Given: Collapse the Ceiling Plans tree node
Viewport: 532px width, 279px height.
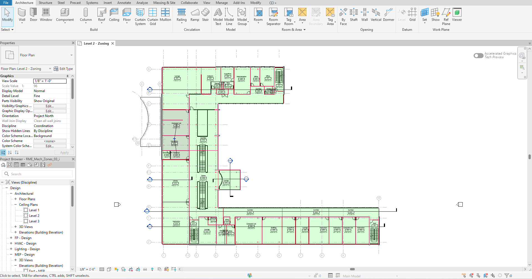Looking at the screenshot, I should click(16, 205).
